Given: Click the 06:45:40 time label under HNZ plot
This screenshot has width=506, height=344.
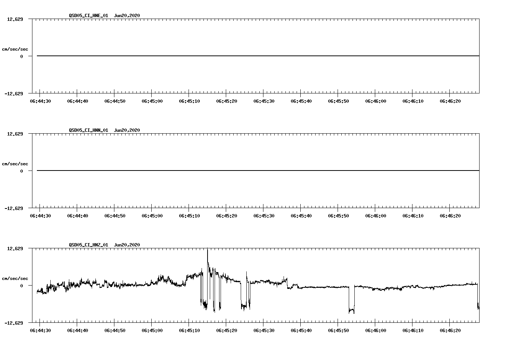Looking at the screenshot, I should (301, 331).
